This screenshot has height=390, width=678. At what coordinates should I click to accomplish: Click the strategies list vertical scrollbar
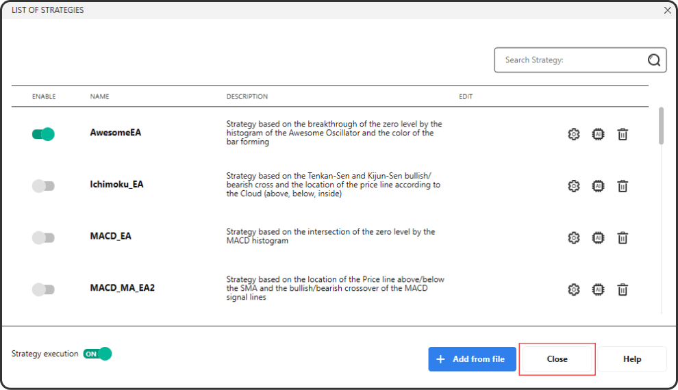point(661,126)
